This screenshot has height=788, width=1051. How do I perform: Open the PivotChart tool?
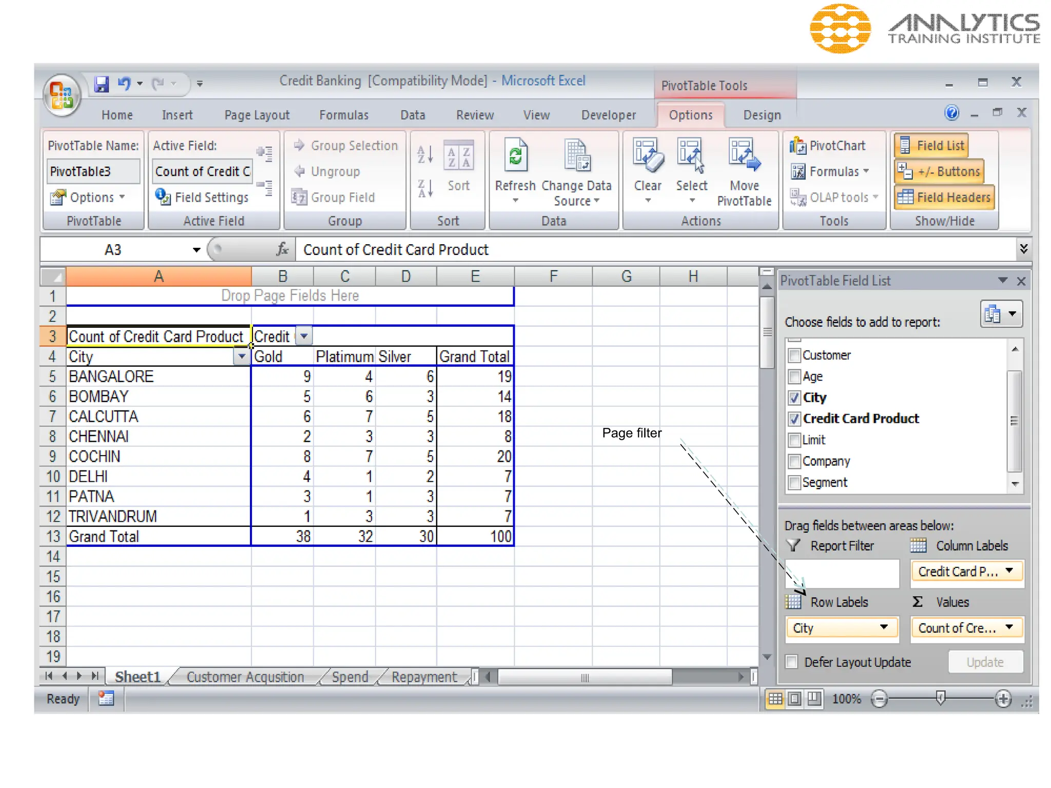coord(828,146)
